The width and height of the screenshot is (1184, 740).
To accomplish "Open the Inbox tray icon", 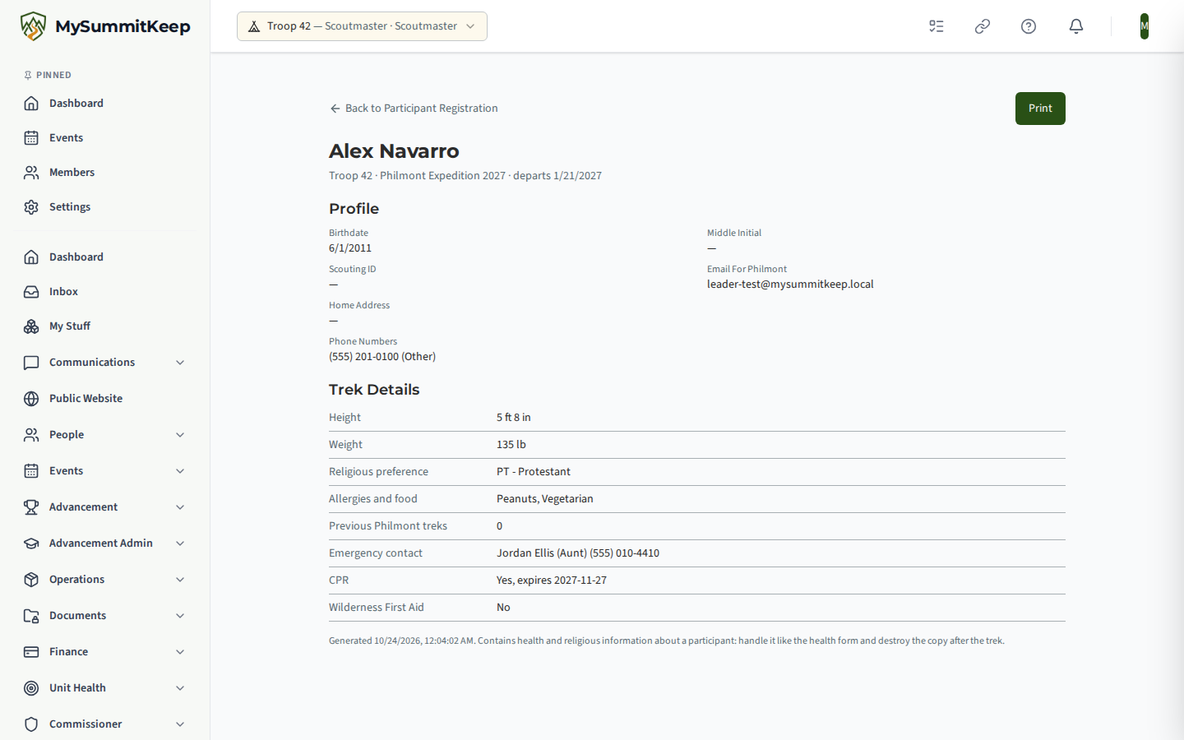I will 31,291.
